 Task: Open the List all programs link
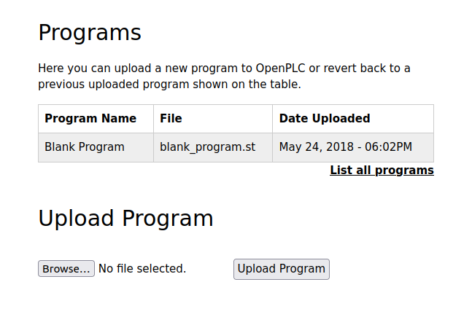click(382, 171)
